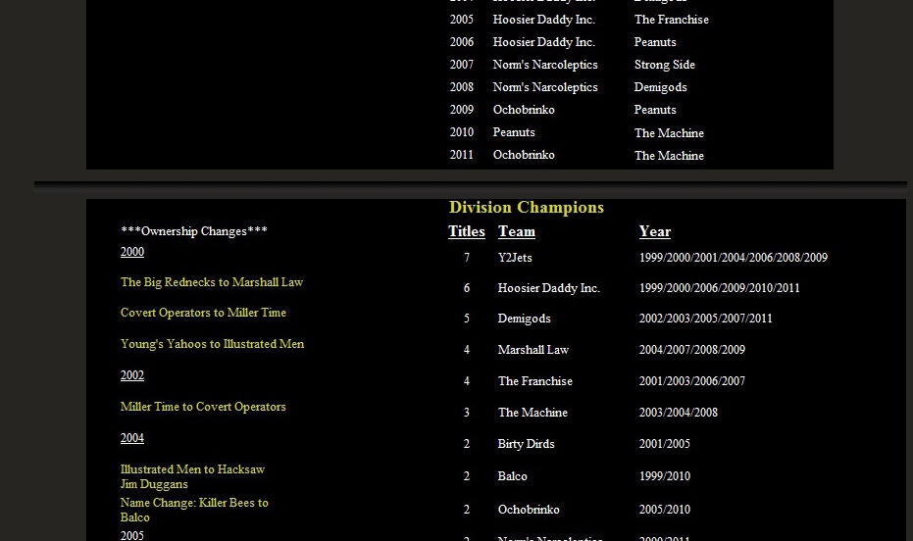Select the underlined 2002 ownership year heading
The width and height of the screenshot is (913, 541).
[132, 375]
